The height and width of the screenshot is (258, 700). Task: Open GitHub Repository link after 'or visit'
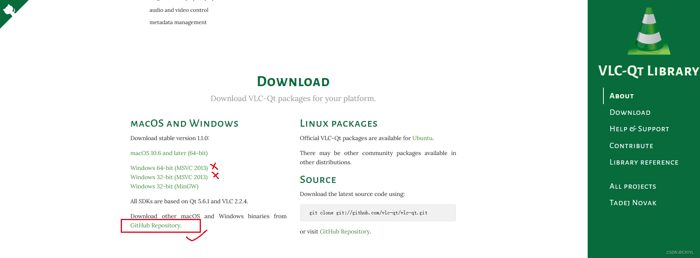point(345,232)
